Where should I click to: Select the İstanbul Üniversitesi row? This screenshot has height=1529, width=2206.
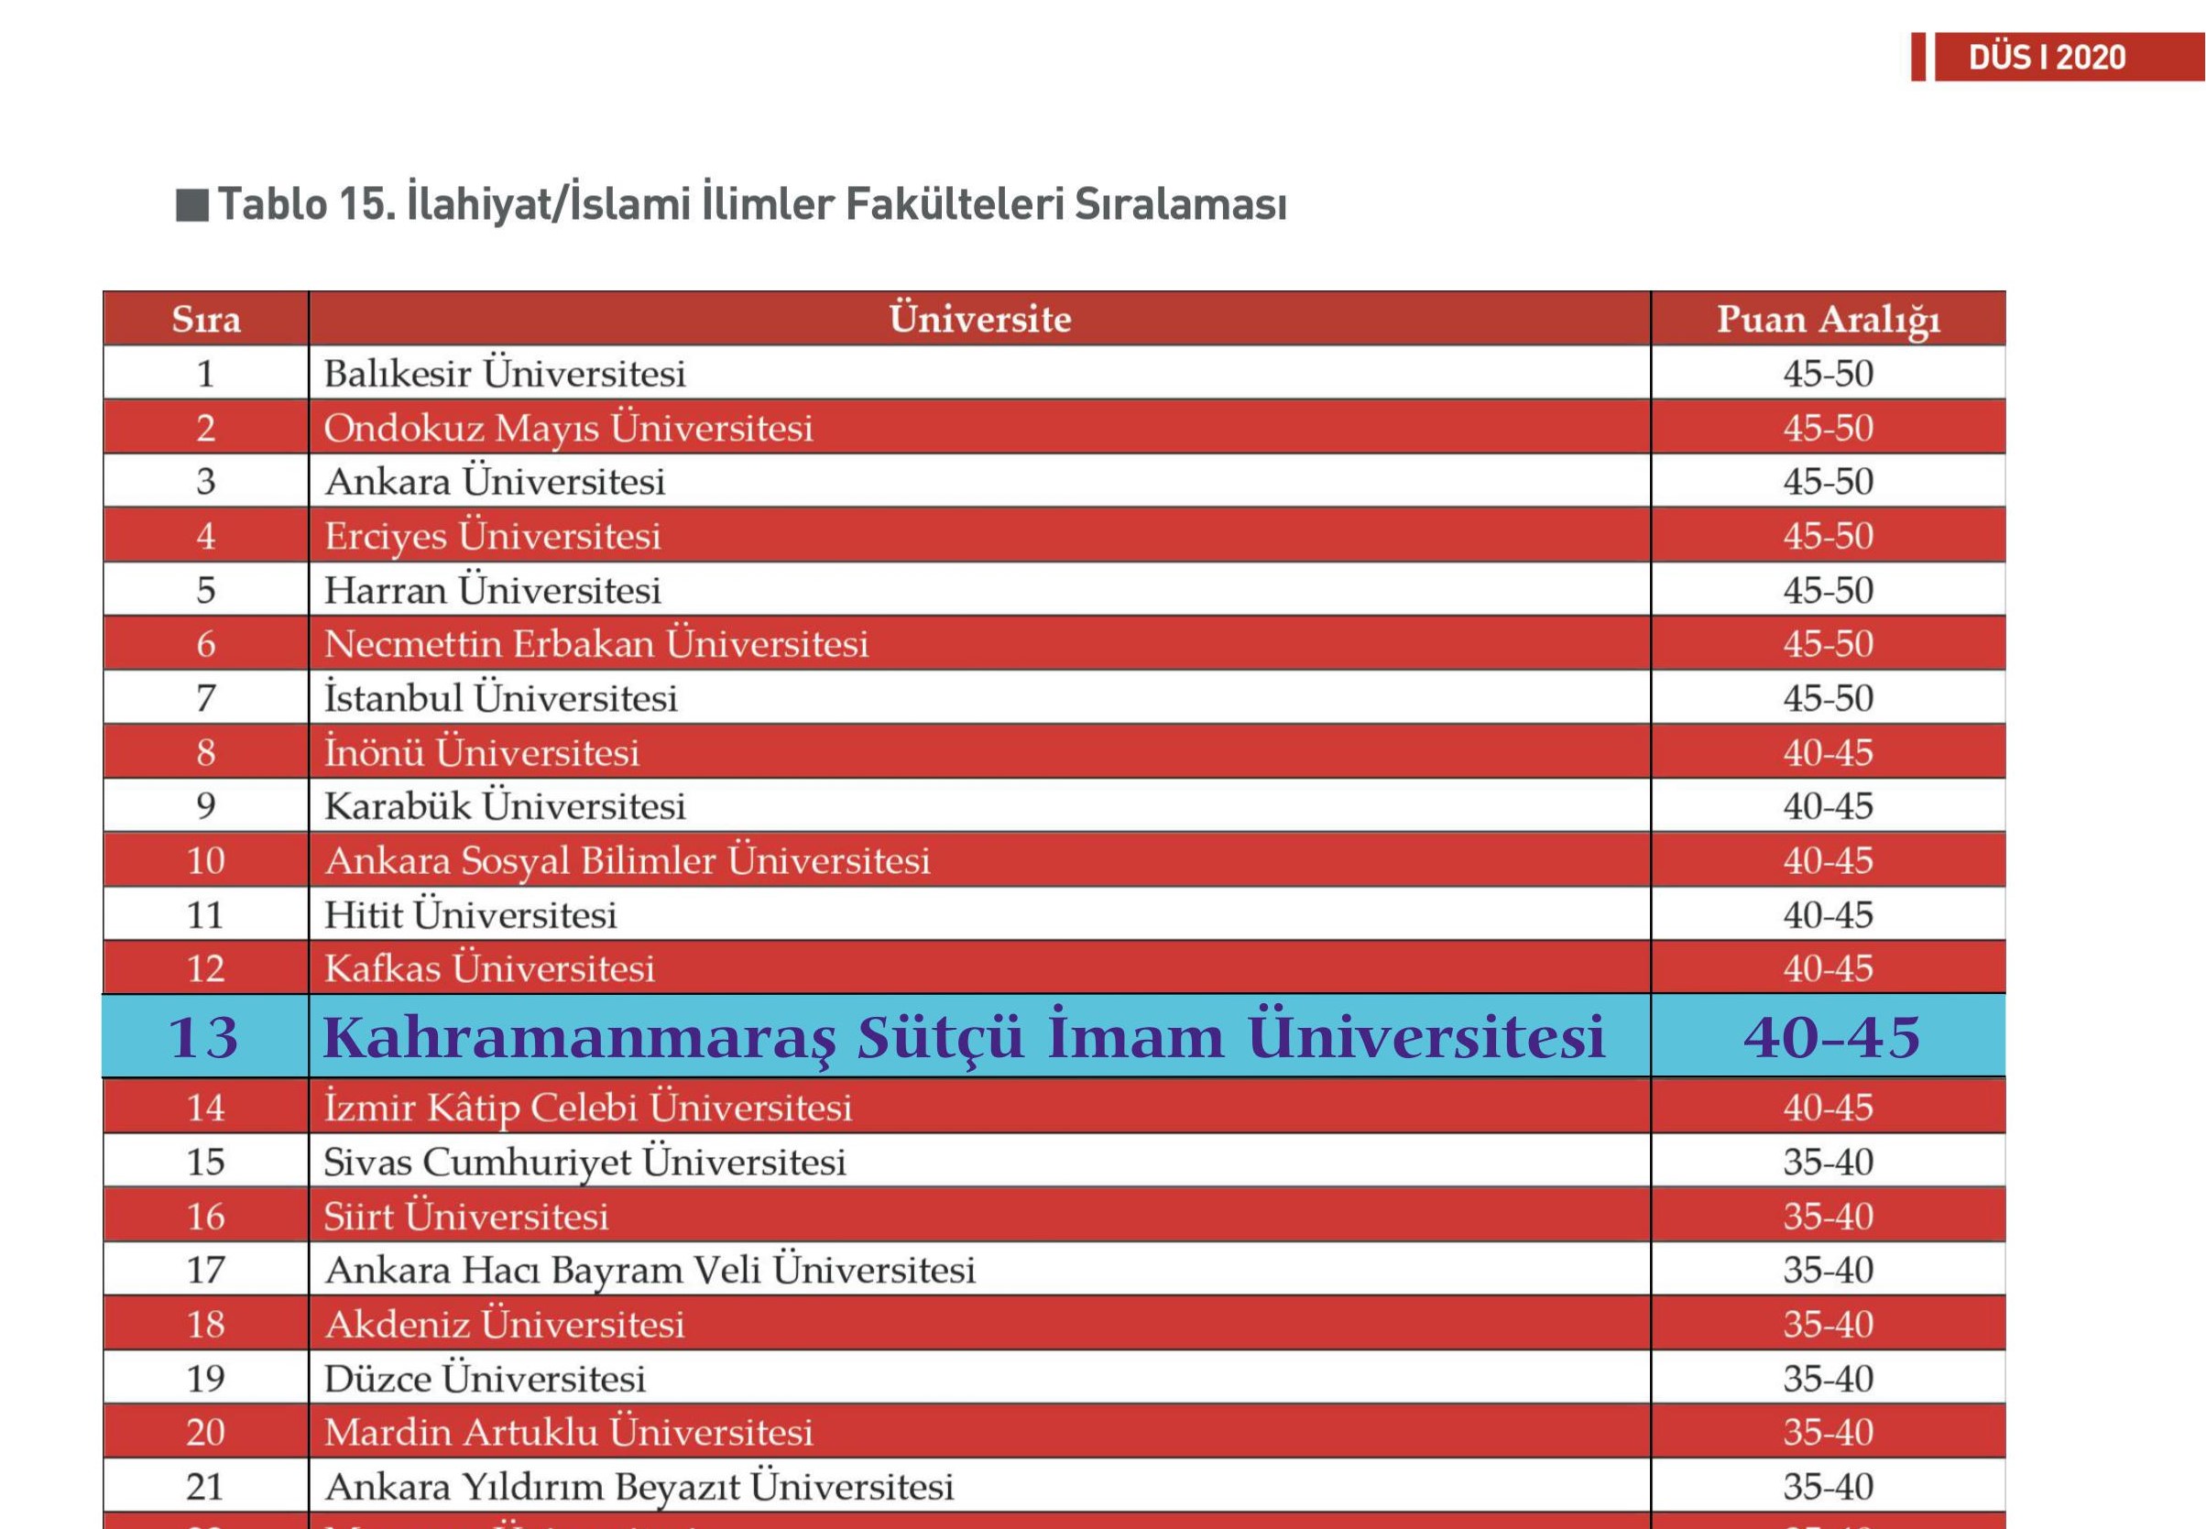[500, 697]
